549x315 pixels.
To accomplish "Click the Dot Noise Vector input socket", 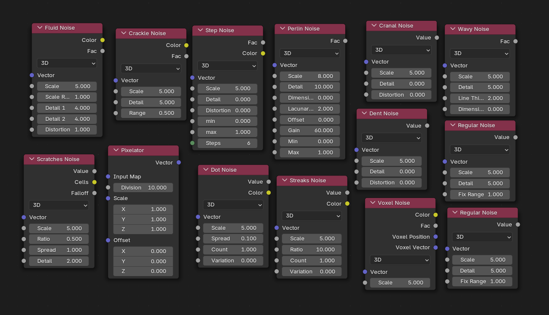I will tap(198, 217).
